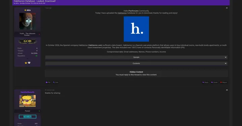Screen dimensions: 242x126
Task: Open the Habitacion underlined link
Action: 122,13
